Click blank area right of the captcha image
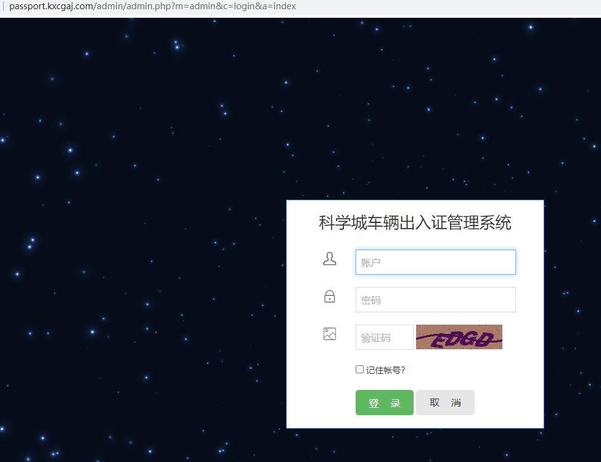Screen dimensions: 601x462 (522, 337)
